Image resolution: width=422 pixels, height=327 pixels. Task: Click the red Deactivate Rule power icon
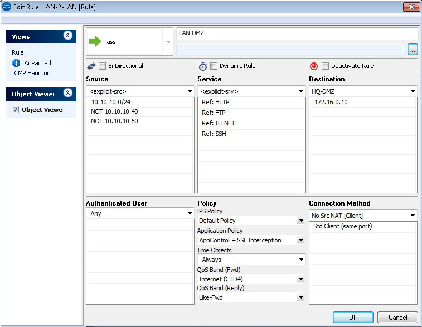pos(314,66)
